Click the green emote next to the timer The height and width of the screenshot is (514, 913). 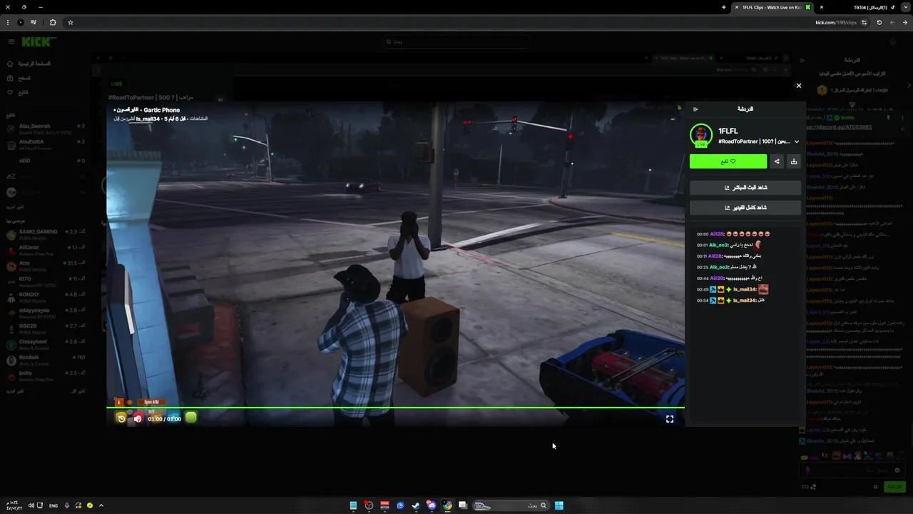click(190, 418)
